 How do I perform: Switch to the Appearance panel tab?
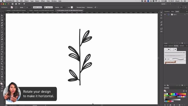point(171,46)
